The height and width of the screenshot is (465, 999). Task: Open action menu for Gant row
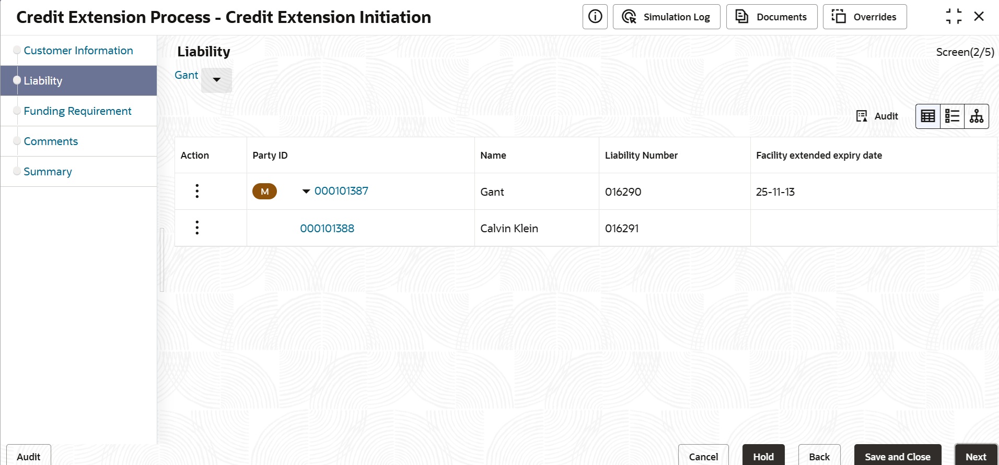click(x=197, y=191)
